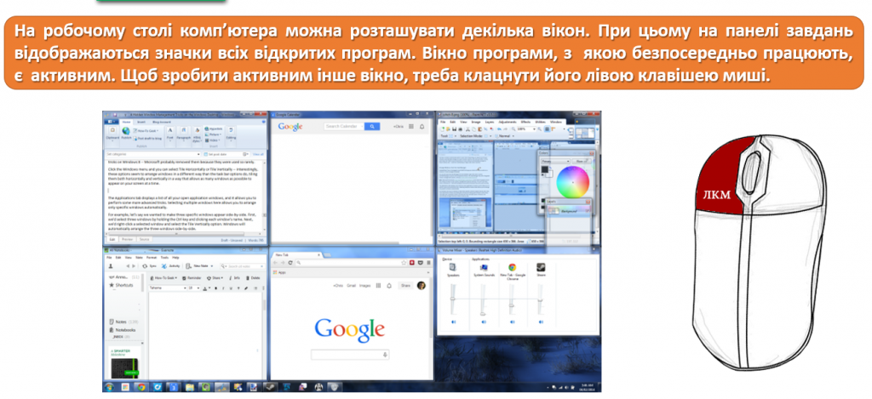Click the Share button on Google page
The image size is (872, 399).
405,286
